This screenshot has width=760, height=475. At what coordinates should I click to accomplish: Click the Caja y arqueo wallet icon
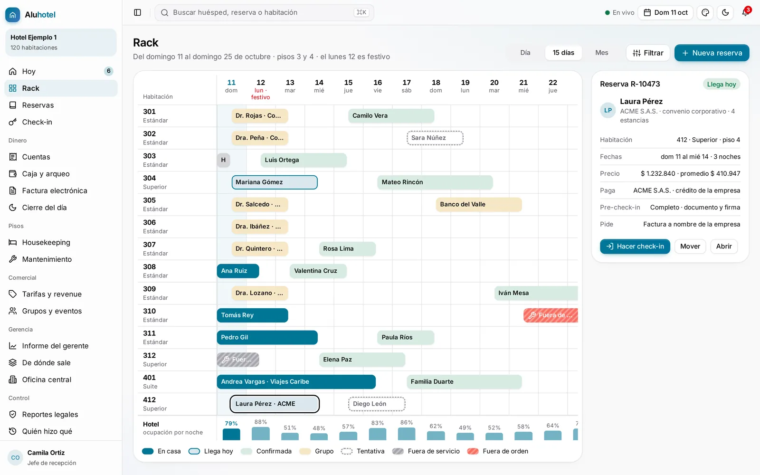(13, 174)
